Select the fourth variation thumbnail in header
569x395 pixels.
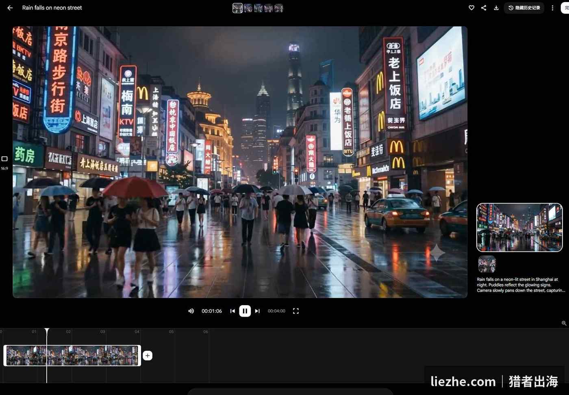click(268, 8)
